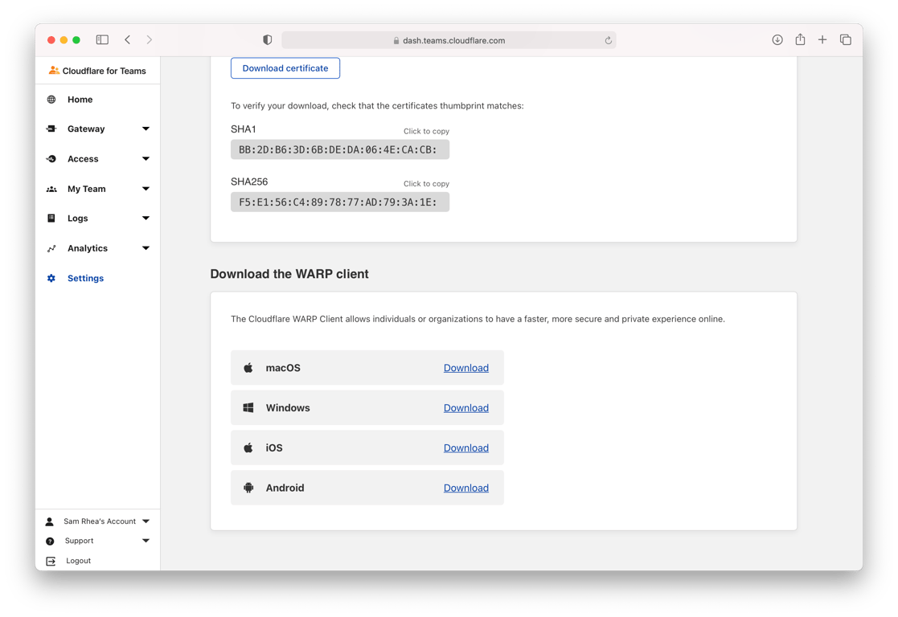Expand the Logs menu arrow
Image resolution: width=898 pixels, height=617 pixels.
pos(146,218)
